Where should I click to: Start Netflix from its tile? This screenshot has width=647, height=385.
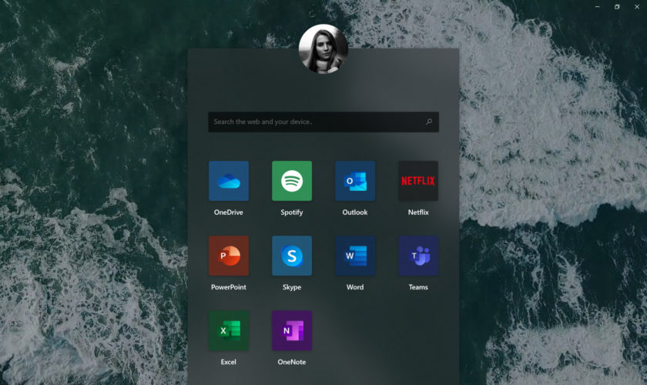[x=418, y=181]
